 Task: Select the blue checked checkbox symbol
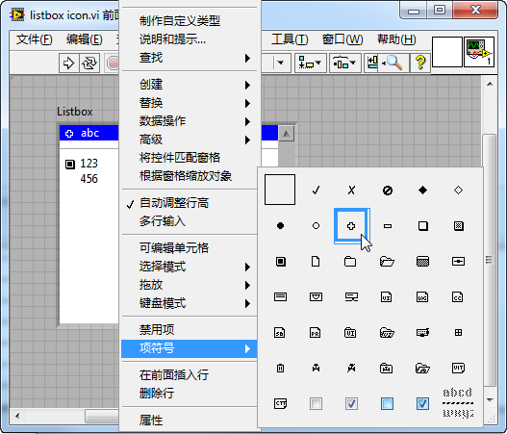point(422,403)
